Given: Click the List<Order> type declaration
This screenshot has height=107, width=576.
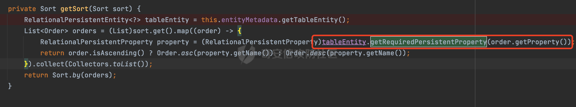Looking at the screenshot, I should tap(46, 31).
